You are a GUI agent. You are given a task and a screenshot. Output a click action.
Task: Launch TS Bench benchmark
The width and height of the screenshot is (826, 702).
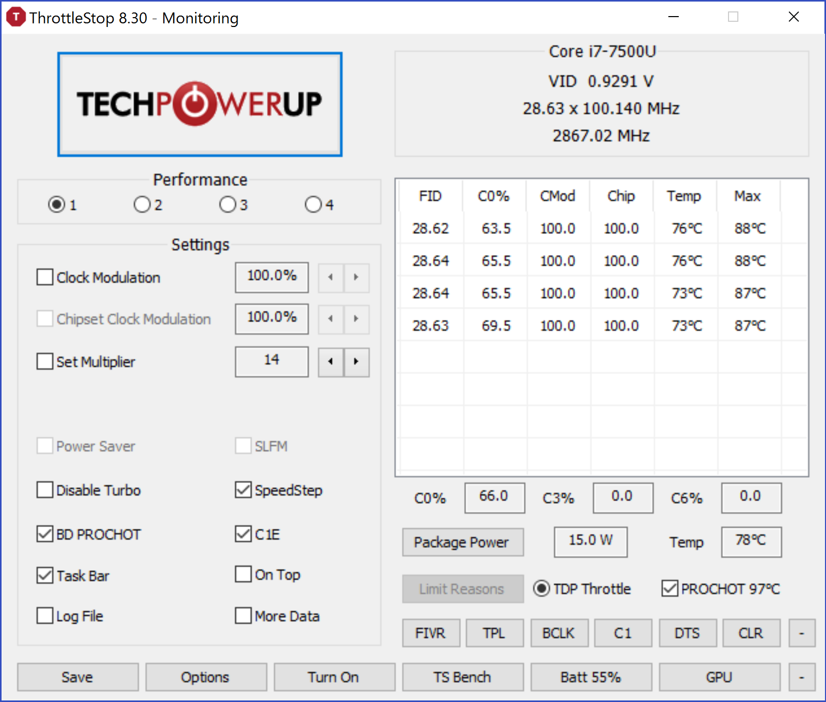click(x=462, y=677)
